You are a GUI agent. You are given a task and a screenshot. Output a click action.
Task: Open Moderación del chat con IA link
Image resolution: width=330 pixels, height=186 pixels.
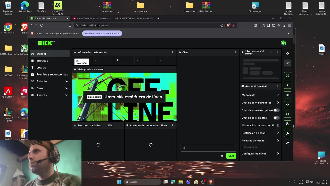click(260, 126)
